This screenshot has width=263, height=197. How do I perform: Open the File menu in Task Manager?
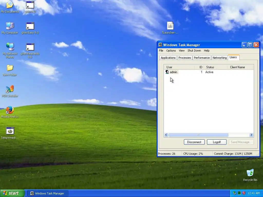pyautogui.click(x=161, y=51)
